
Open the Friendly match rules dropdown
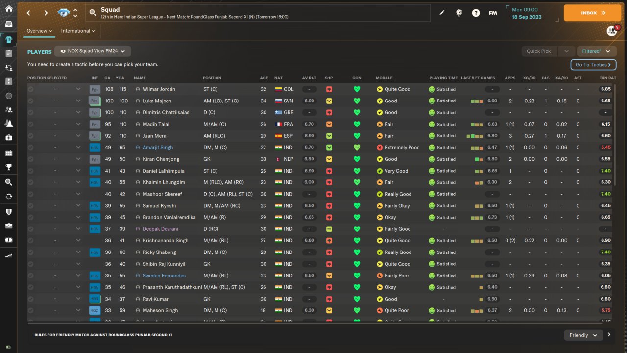coord(583,335)
